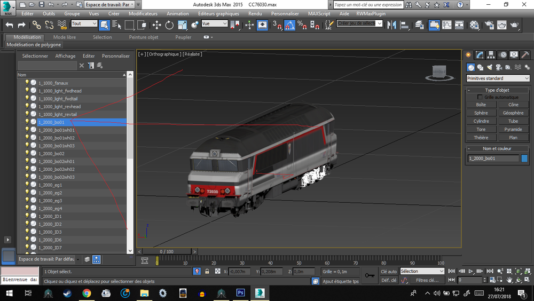This screenshot has height=301, width=534.
Task: Select the Link objects chain tool
Action: click(x=36, y=25)
